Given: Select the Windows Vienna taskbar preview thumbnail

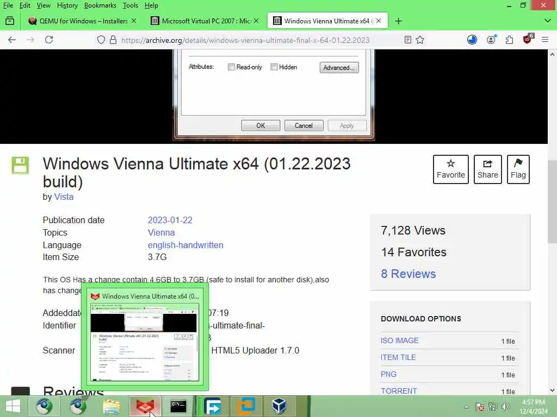Looking at the screenshot, I should click(145, 337).
